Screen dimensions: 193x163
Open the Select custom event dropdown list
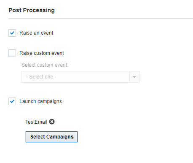[x=80, y=77]
